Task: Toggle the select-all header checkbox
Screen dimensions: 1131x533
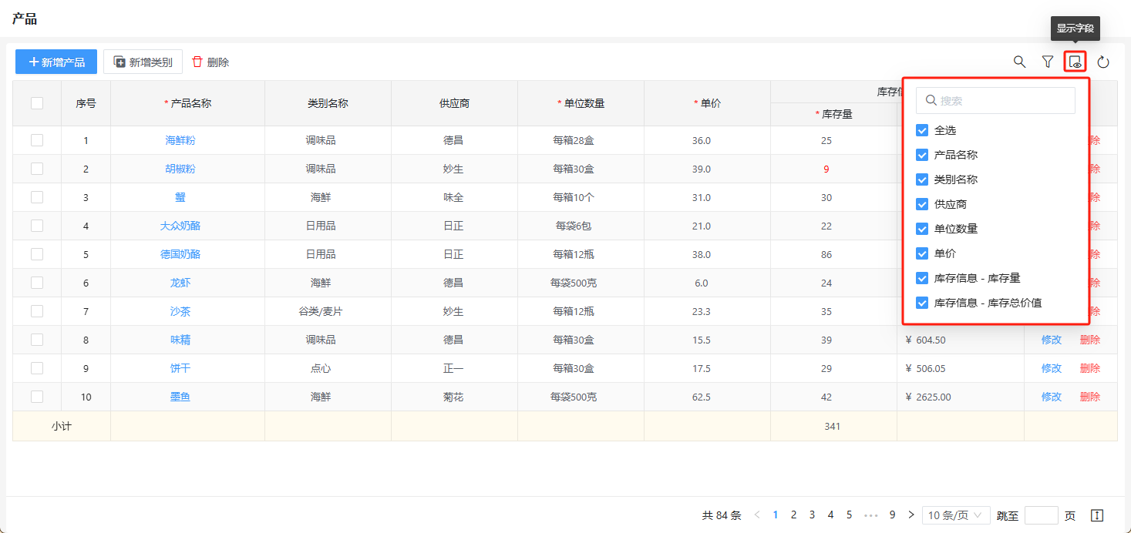Action: pos(37,103)
